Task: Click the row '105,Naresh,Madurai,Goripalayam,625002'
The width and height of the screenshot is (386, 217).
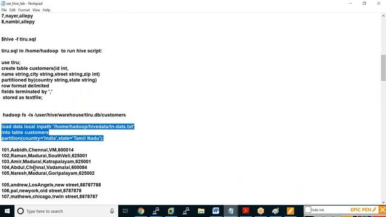Action: tap(48, 173)
